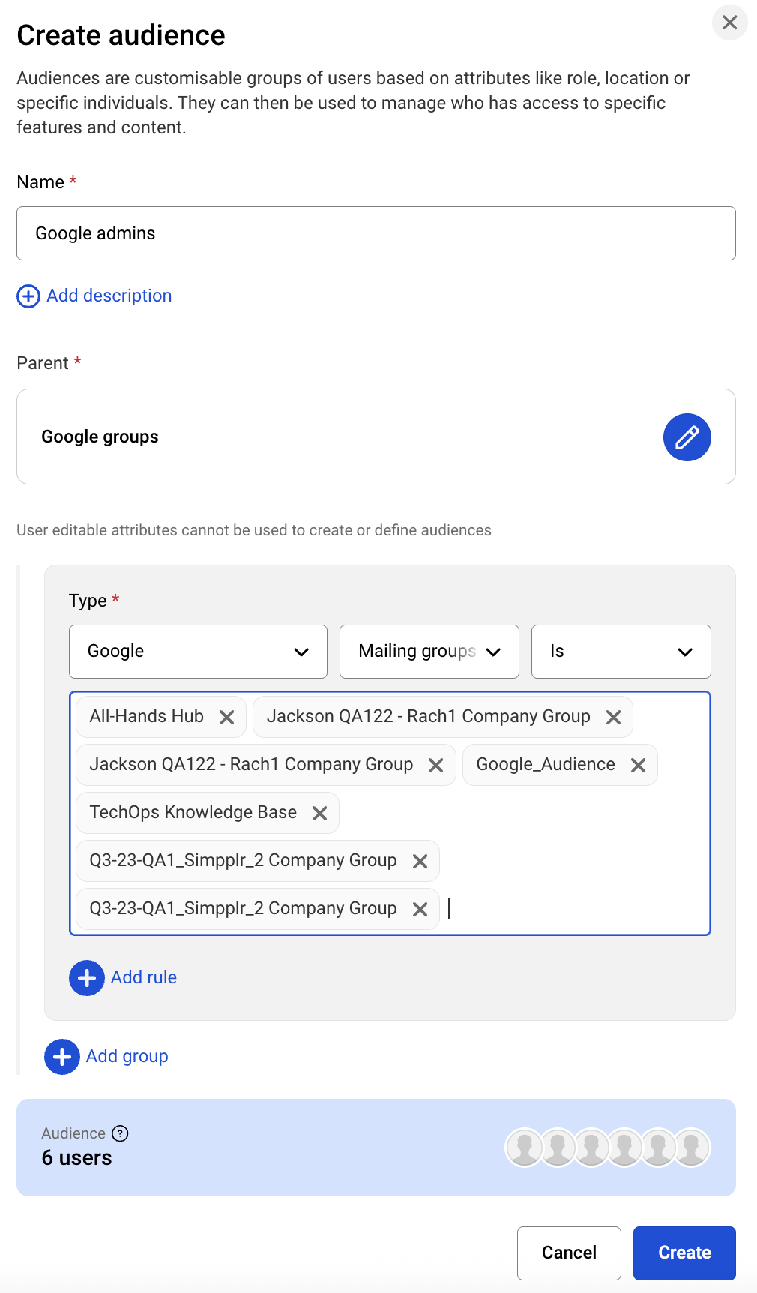Click the user avatars in Audience summary
Viewport: 757px width, 1293px height.
tap(607, 1147)
